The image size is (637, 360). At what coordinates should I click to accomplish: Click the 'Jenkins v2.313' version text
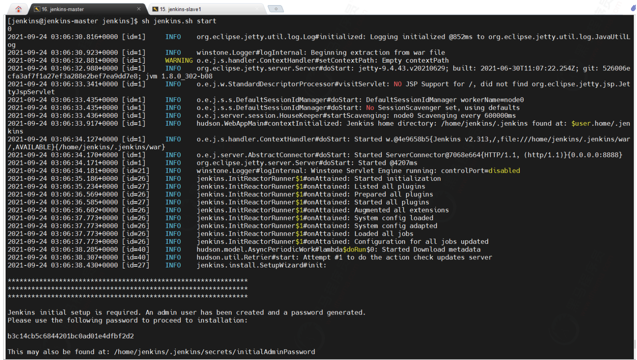461,139
